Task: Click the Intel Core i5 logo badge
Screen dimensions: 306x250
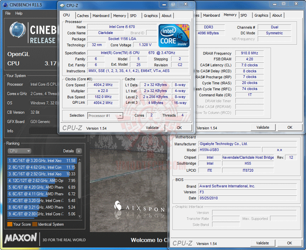Action: [174, 36]
